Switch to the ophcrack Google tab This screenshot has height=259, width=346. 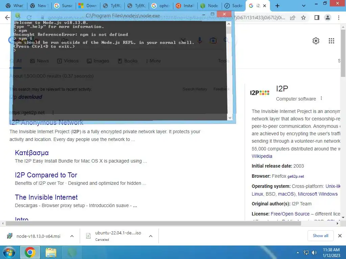(161, 6)
